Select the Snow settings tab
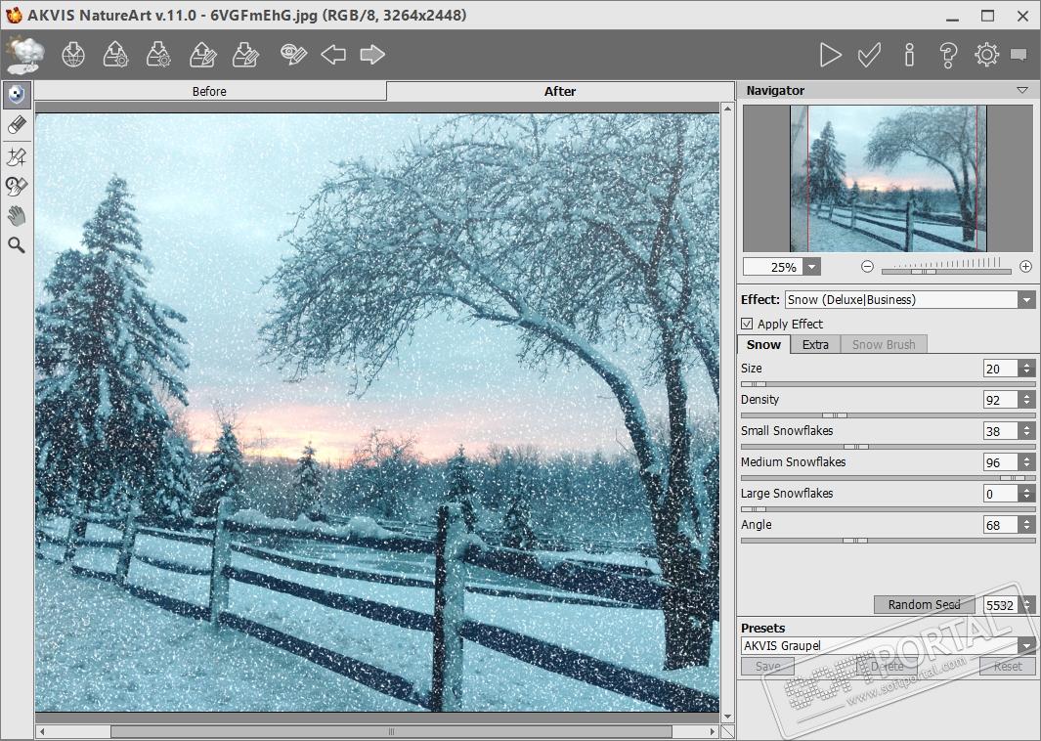Viewport: 1041px width, 741px height. (x=764, y=344)
